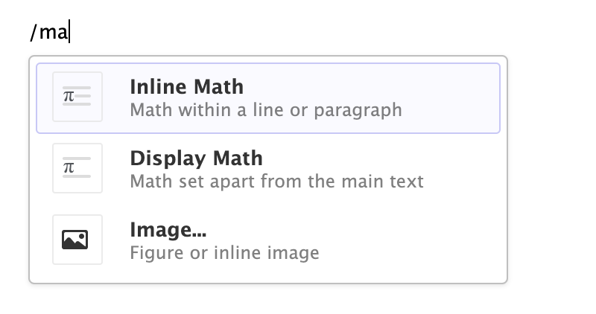Click the gray lines in Display Math icon

click(x=83, y=168)
